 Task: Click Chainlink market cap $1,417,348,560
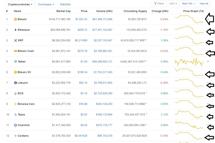[61, 125]
